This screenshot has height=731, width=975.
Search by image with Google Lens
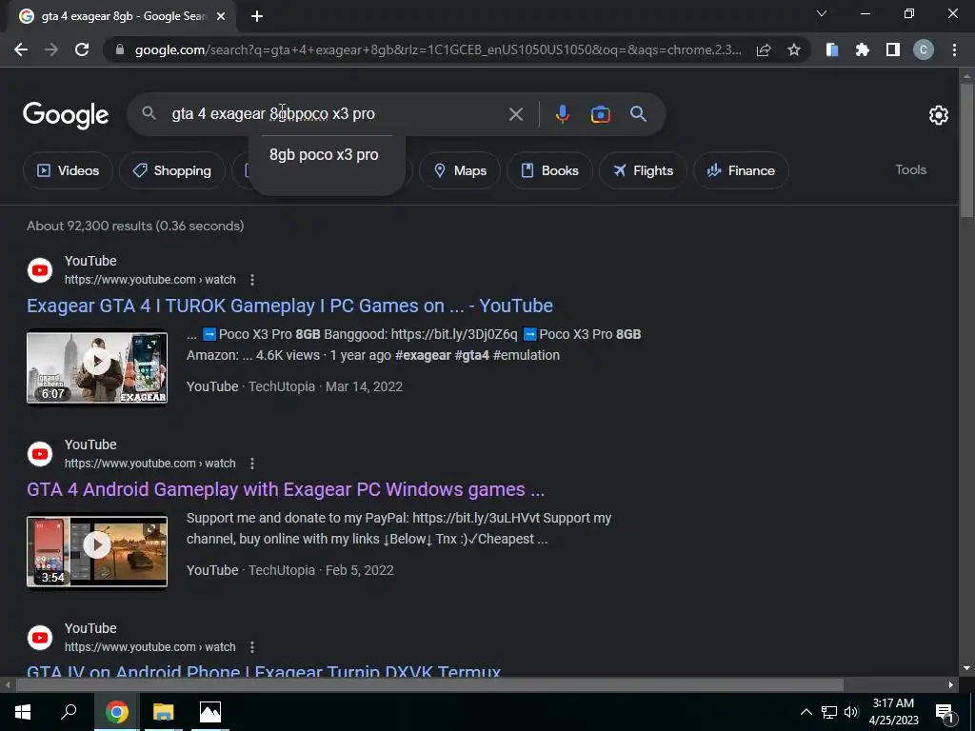pos(600,114)
